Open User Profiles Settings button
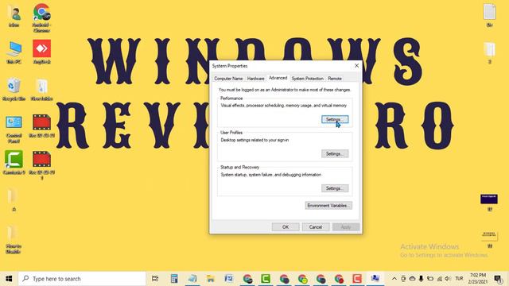509x286 pixels. pos(335,153)
